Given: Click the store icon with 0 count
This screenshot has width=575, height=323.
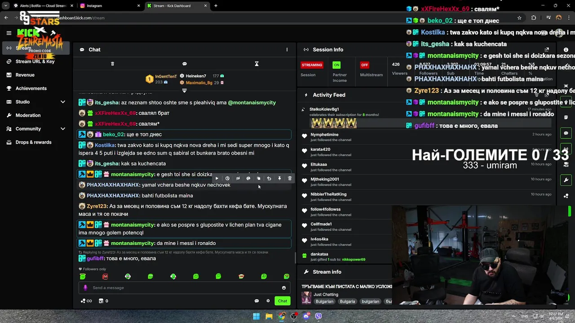Looking at the screenshot, I should click(104, 301).
